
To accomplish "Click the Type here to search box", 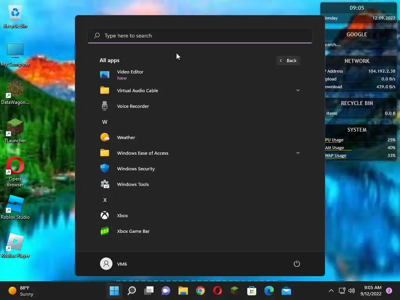I will click(x=200, y=36).
